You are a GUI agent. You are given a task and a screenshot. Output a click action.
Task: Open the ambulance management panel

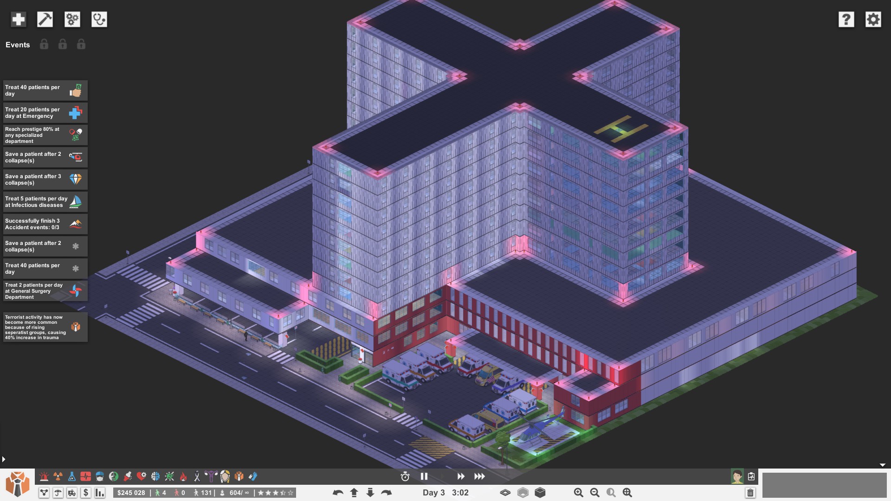(72, 493)
